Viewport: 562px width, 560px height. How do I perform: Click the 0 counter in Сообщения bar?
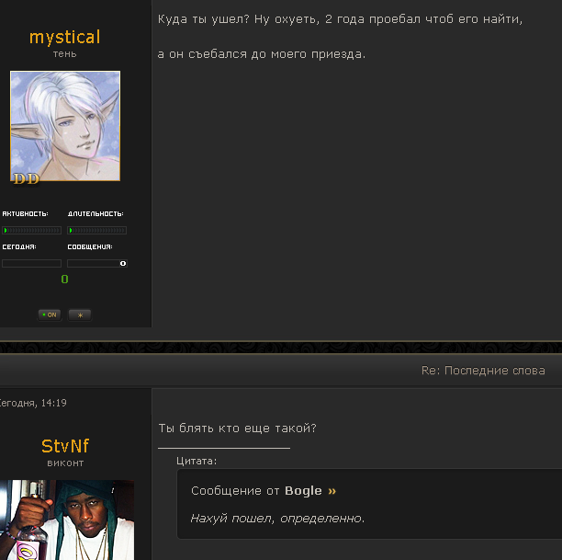[x=122, y=264]
